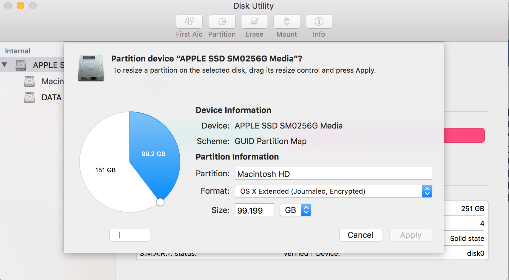
Task: Add a partition with the plus button
Action: point(120,235)
